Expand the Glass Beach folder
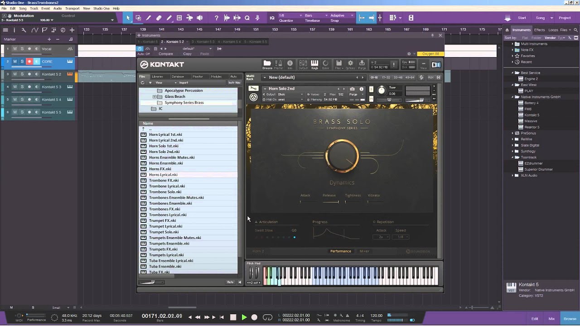The image size is (580, 326). click(x=154, y=96)
